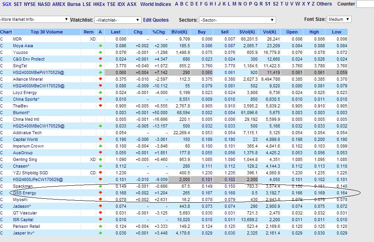Click the up arrow beside SingTel
This screenshot has height=242, width=374.
[100, 65]
